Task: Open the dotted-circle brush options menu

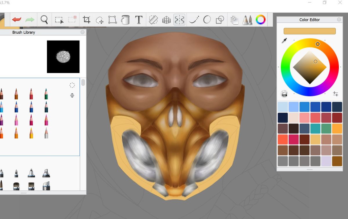Action: coord(72,85)
